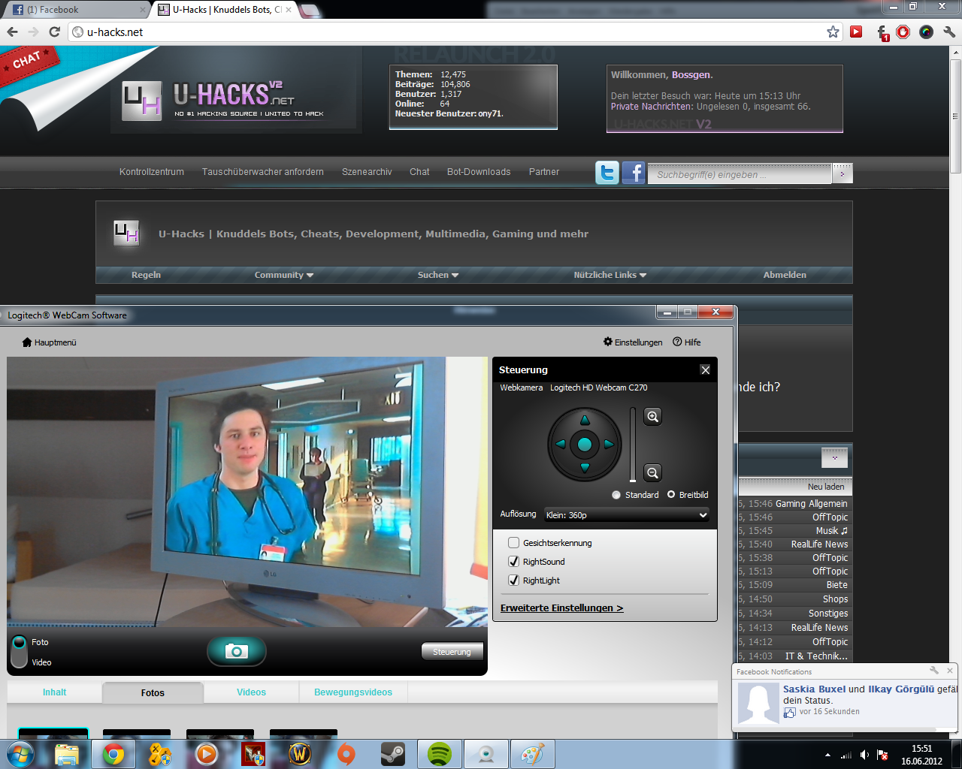Image resolution: width=962 pixels, height=769 pixels.
Task: Click the camera capture photo button
Action: coord(236,651)
